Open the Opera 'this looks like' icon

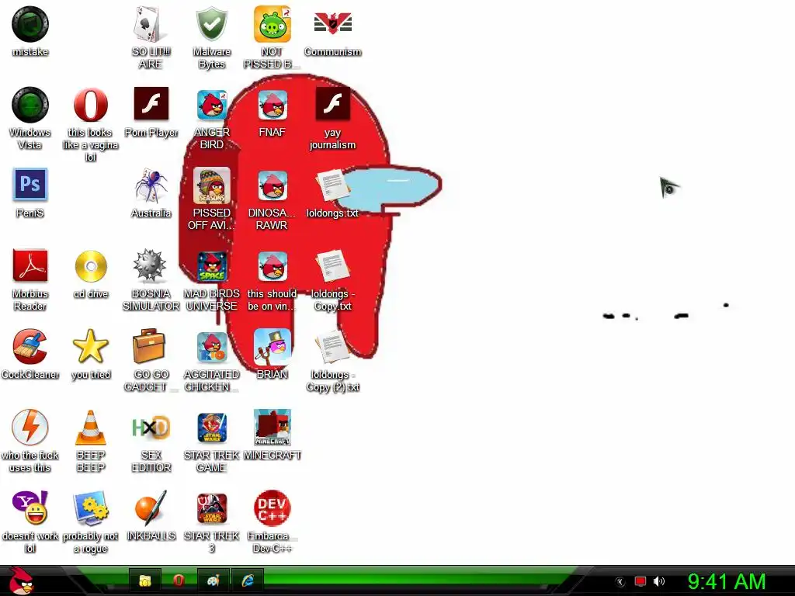click(x=90, y=105)
